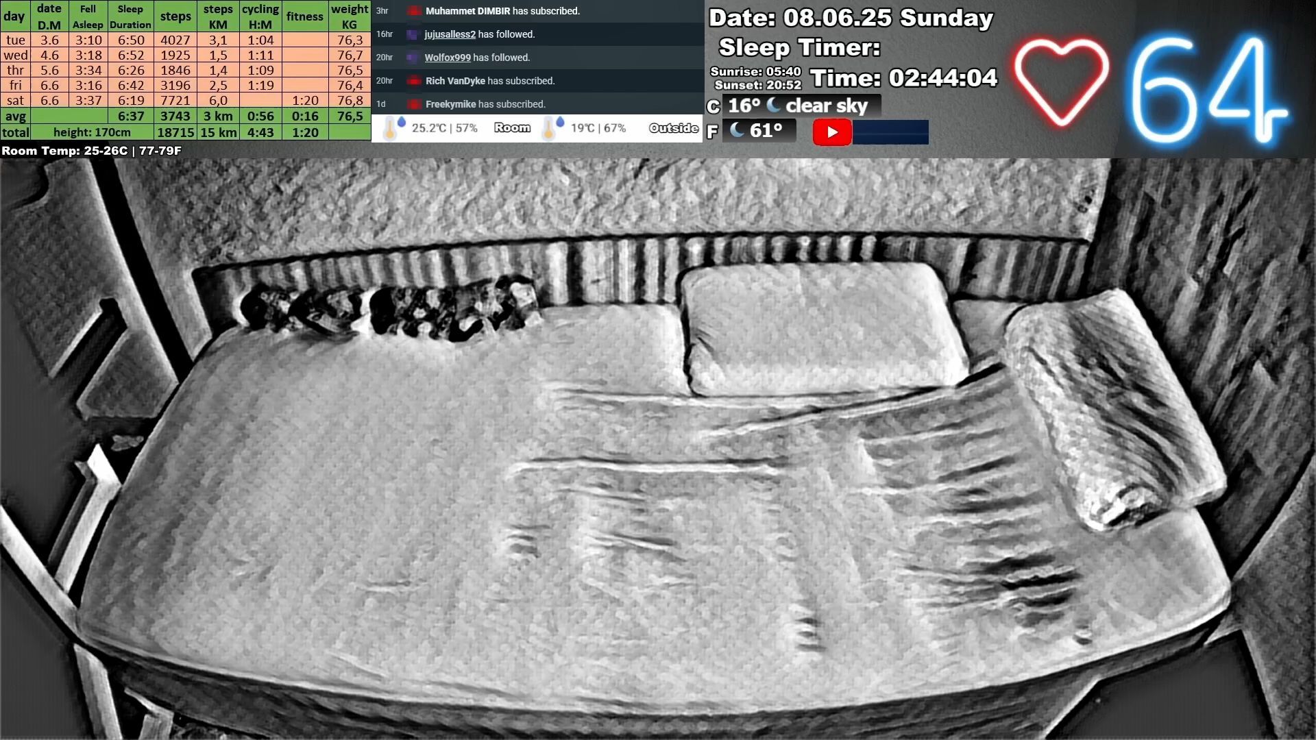The width and height of the screenshot is (1316, 740).
Task: Click the Room label
Action: click(512, 127)
